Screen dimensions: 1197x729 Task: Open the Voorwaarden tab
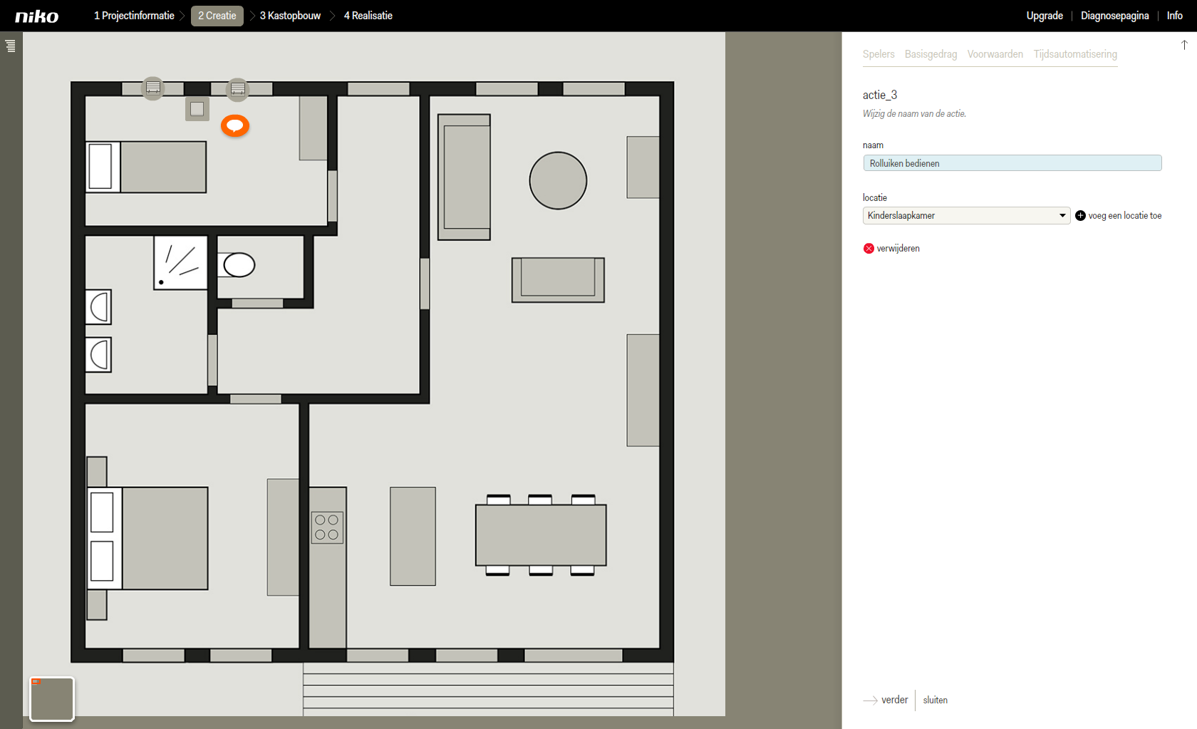[x=995, y=54]
